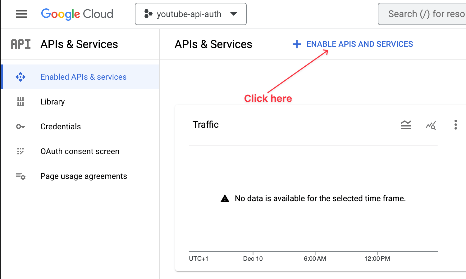Open OAuth consent screen page
Image resolution: width=466 pixels, height=279 pixels.
click(x=80, y=151)
